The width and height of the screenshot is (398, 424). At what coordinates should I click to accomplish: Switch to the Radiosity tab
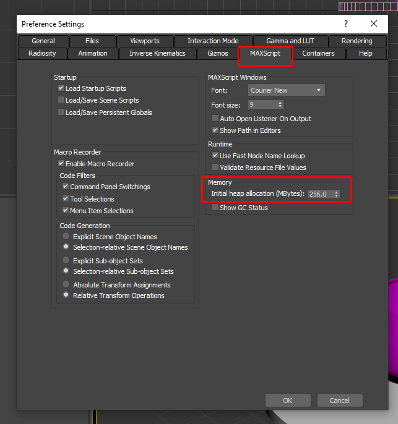pos(42,53)
